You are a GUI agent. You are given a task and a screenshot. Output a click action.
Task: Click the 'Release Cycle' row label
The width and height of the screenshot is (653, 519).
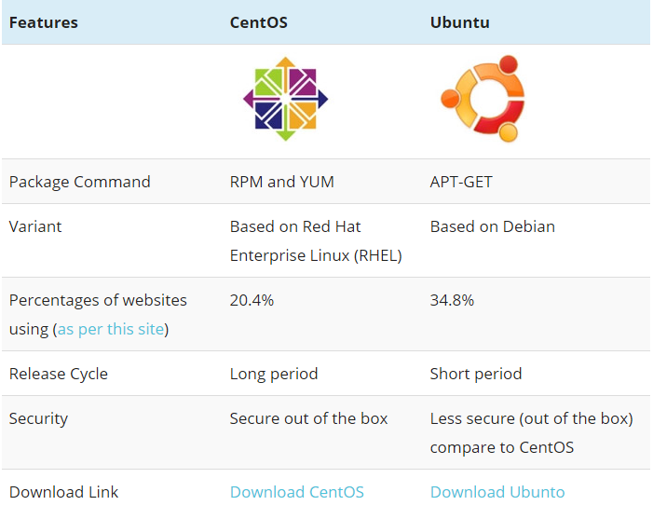click(x=58, y=374)
